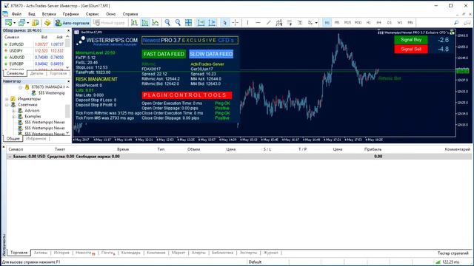Viewport: 474px width, 266px height.
Task: Select EURUSD row in Market Watch
Action: [x=34, y=44]
